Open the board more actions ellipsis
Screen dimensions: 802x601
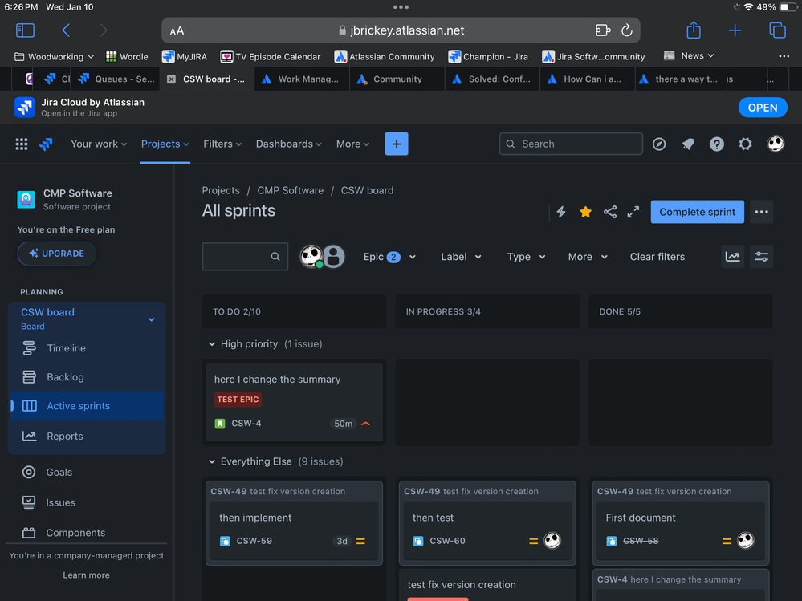[x=761, y=212]
